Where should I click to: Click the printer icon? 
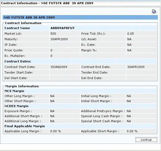coord(154,11)
